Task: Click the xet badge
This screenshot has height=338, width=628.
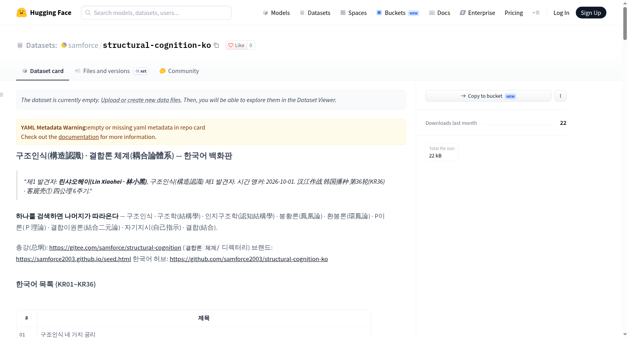Action: click(141, 71)
